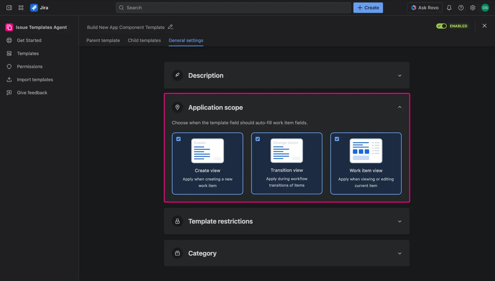Collapse the Application scope section
This screenshot has width=495, height=281.
point(400,107)
